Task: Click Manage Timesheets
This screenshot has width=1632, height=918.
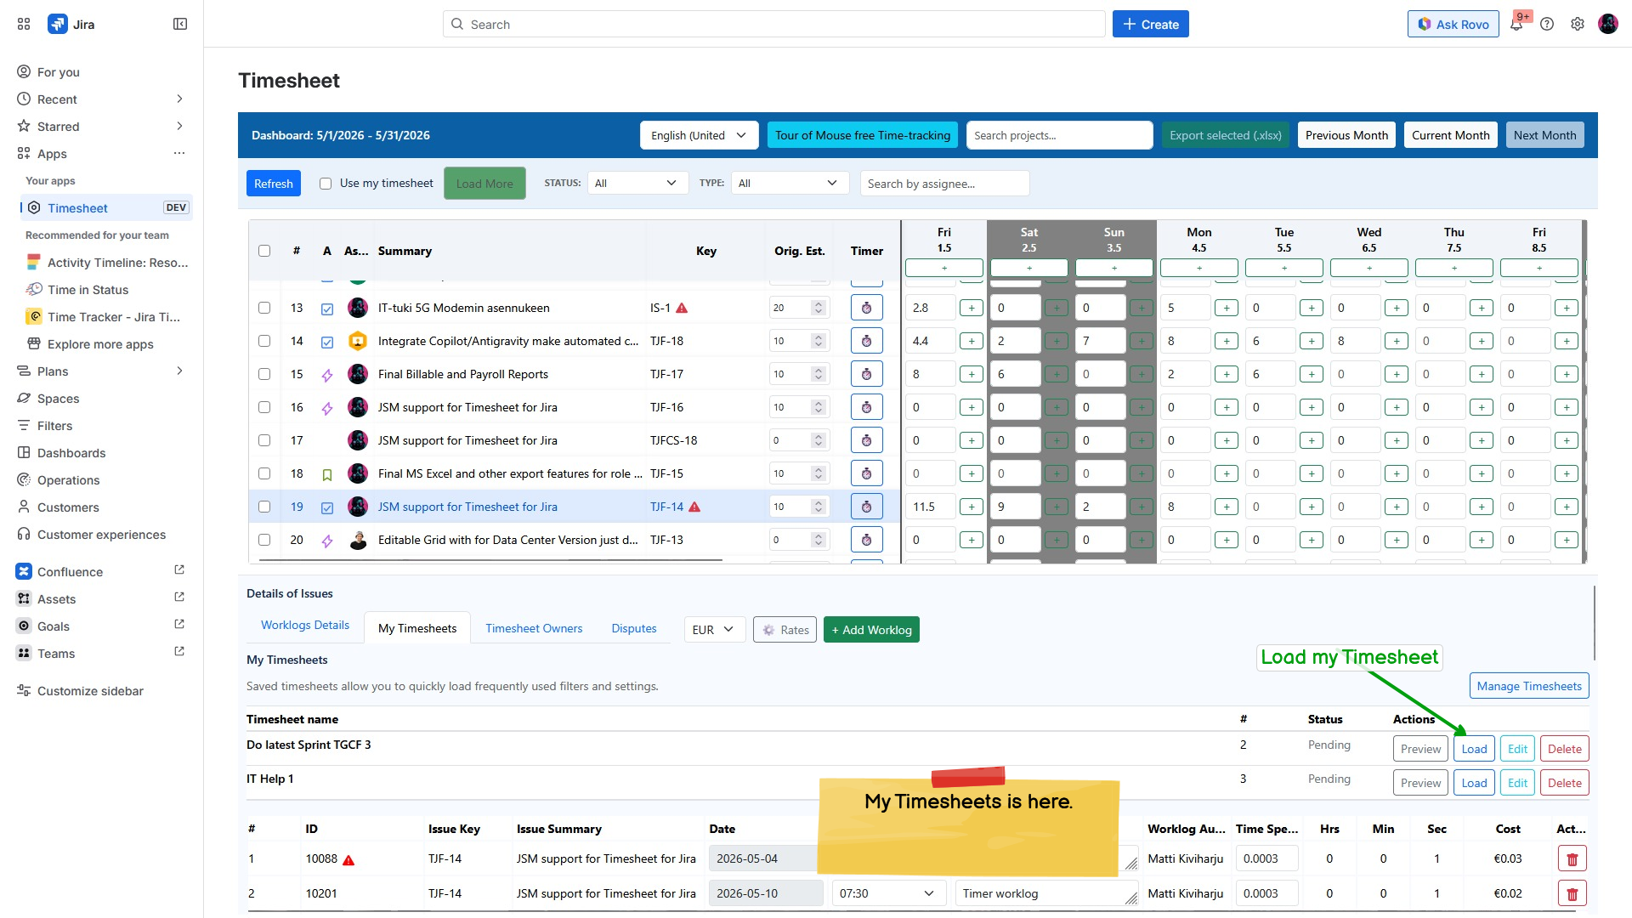Action: [x=1529, y=686]
